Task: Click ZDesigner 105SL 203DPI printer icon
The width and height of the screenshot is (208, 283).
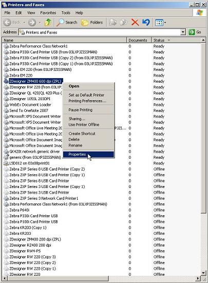Action: coord(6,99)
